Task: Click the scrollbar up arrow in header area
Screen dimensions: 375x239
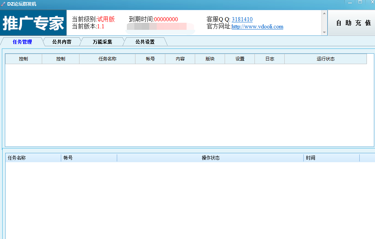Action: click(324, 13)
